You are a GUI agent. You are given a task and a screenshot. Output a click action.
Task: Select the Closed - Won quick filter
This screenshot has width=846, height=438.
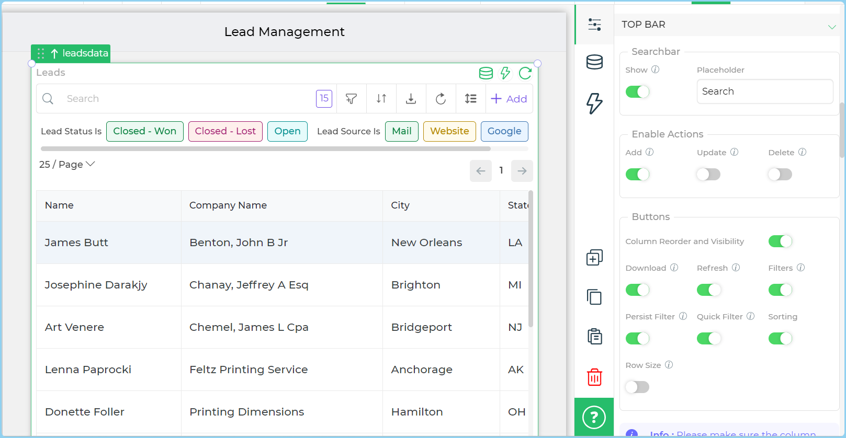[x=145, y=131]
